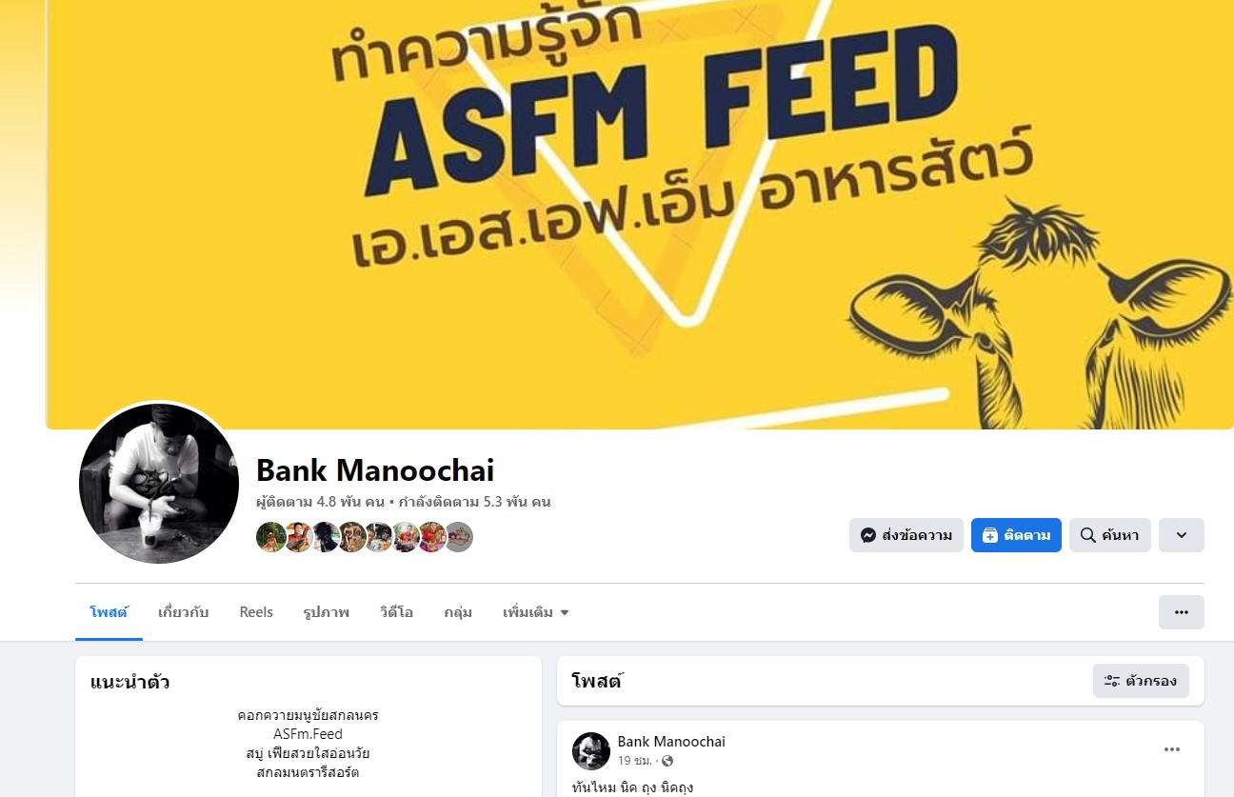The image size is (1234, 797).
Task: Open the large profile picture of Bank Manoochai
Action: (159, 483)
